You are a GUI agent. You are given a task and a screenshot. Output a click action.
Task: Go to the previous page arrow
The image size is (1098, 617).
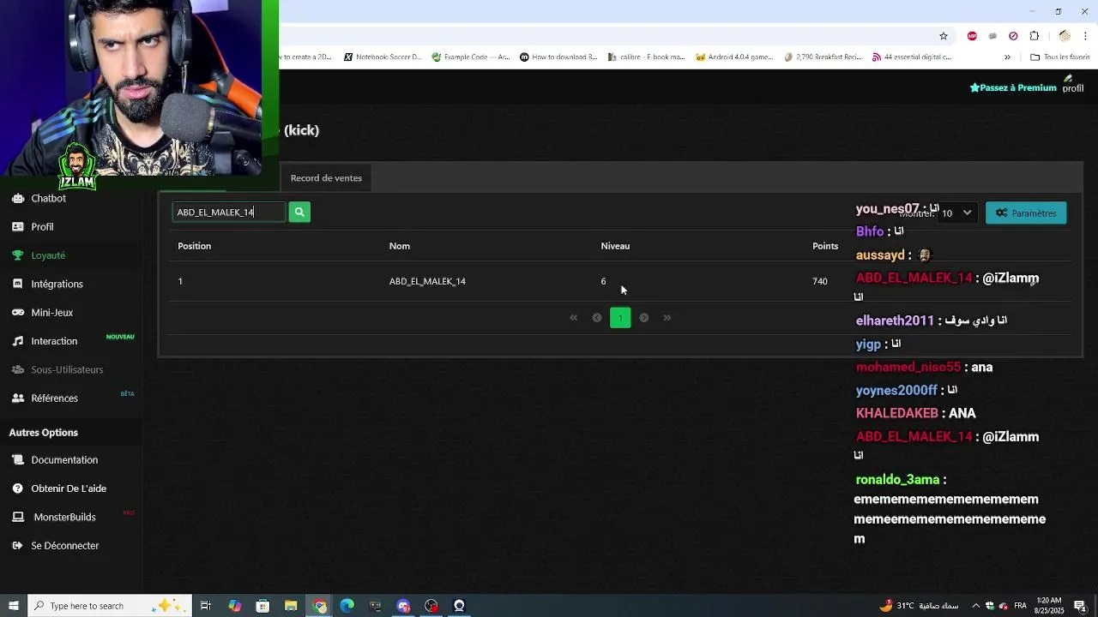click(597, 318)
